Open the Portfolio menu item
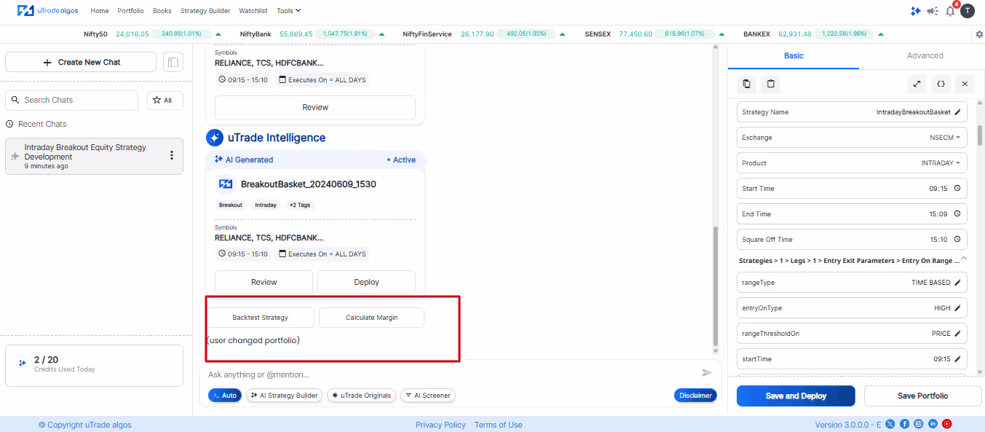Viewport: 985px width, 432px height. tap(130, 11)
